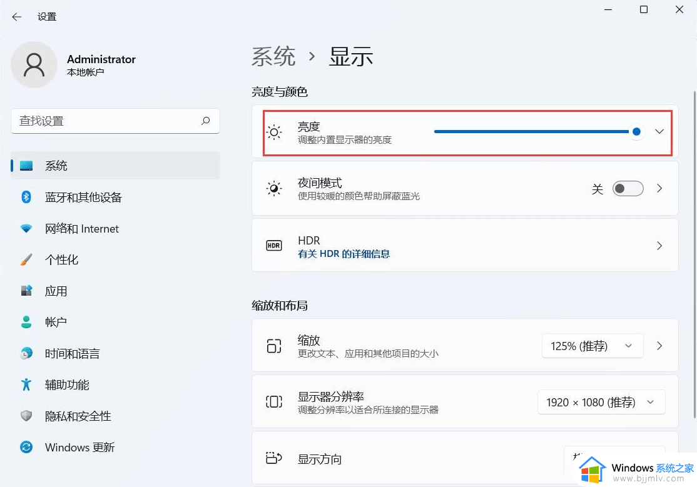Open Windows 更新 settings page
Image resolution: width=697 pixels, height=487 pixels.
[116, 447]
